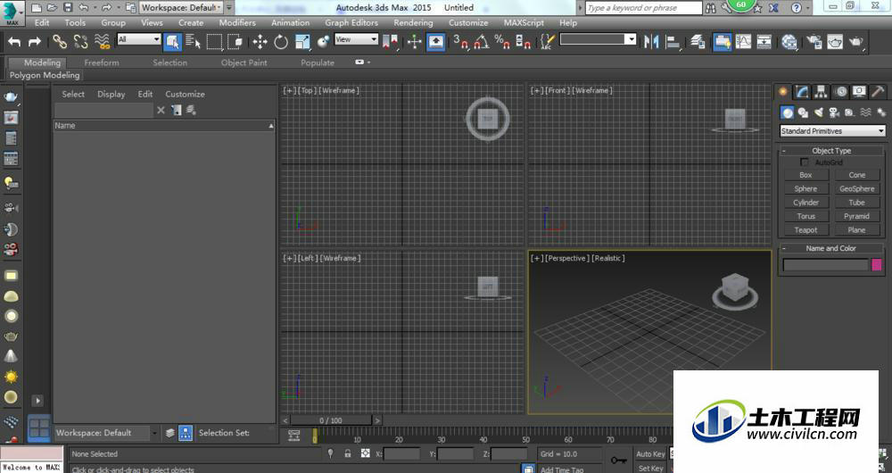This screenshot has height=473, width=892.
Task: Select the Lights category in Create panel
Action: click(x=819, y=112)
